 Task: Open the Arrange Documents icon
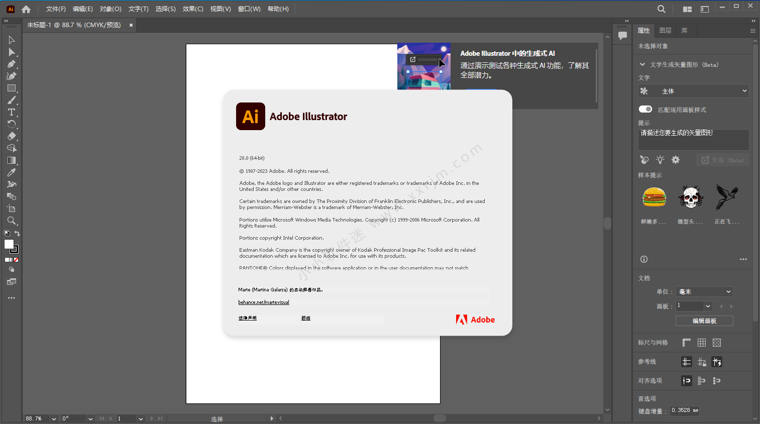pyautogui.click(x=688, y=9)
